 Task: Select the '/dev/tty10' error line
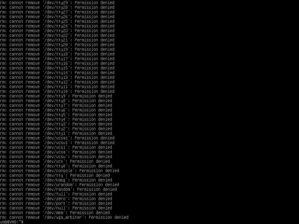pos(57,91)
